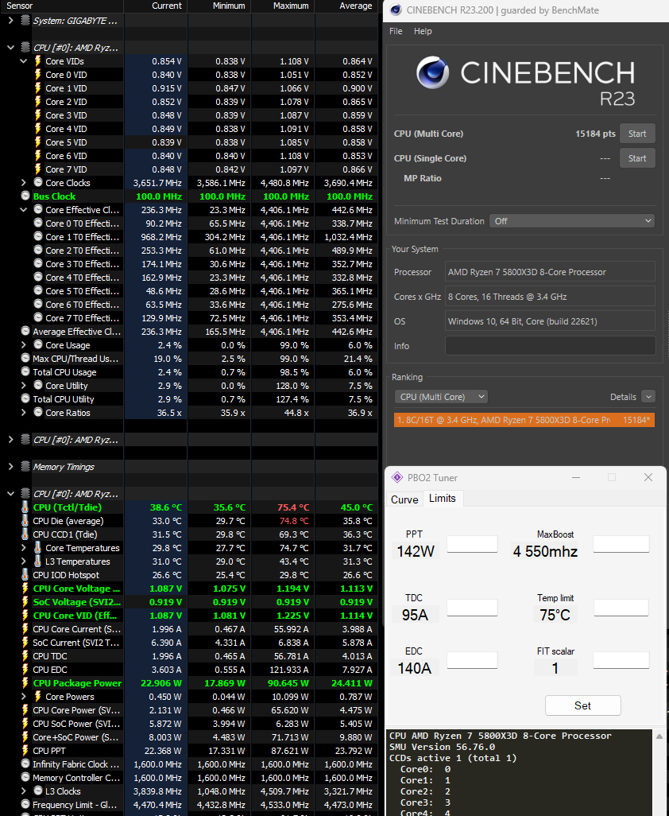
Task: Click the MaxBoost input field
Action: tap(621, 544)
